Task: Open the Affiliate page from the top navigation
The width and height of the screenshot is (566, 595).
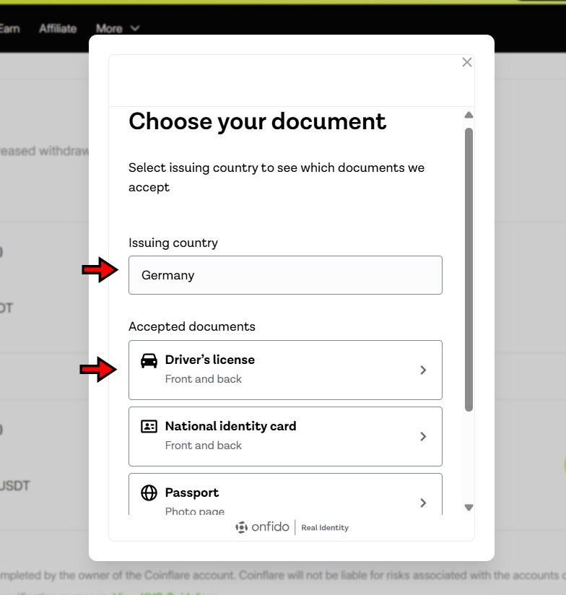Action: (x=58, y=28)
